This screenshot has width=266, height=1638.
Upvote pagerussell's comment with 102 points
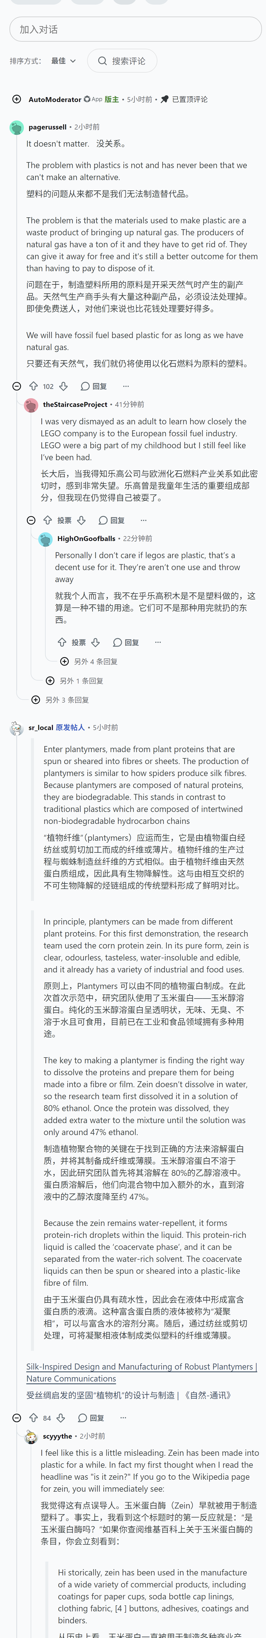pos(34,386)
